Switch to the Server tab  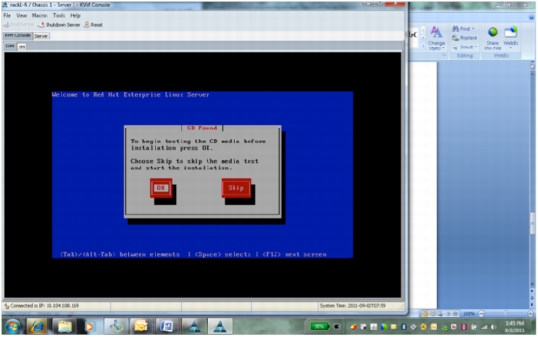tap(41, 36)
